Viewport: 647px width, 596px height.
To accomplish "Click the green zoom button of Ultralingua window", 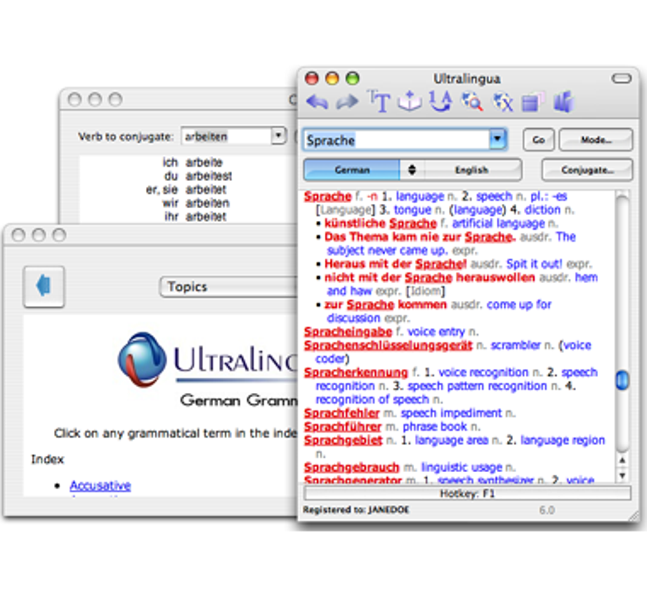I will tap(353, 78).
